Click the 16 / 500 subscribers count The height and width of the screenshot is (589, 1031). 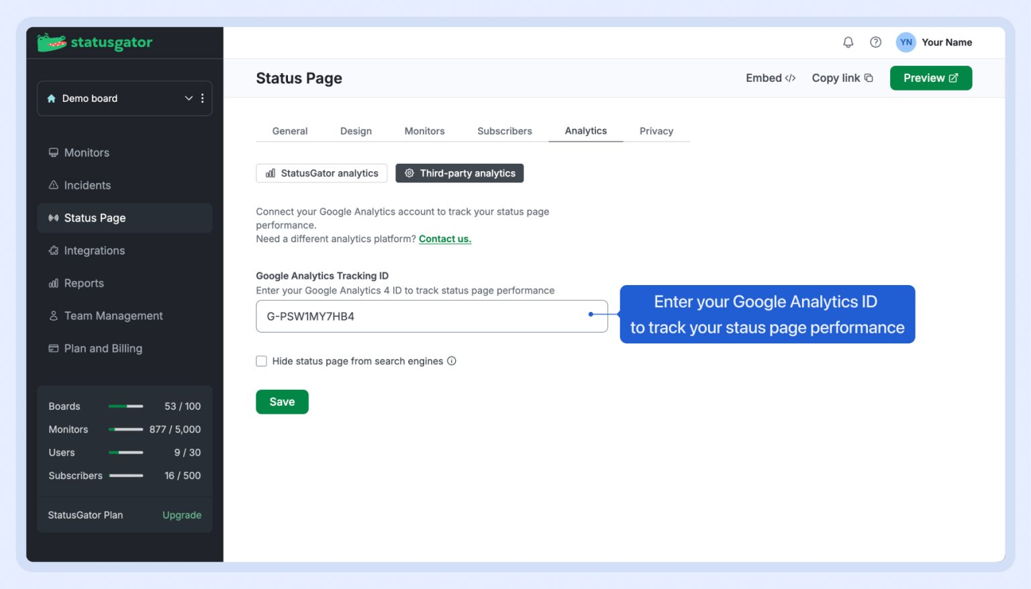click(183, 476)
